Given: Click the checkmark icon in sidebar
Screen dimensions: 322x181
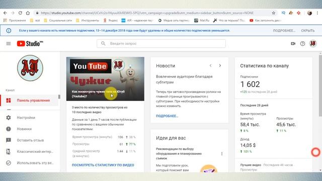Looking at the screenshot, I should (9, 163).
